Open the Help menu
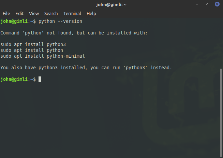 pos(91,14)
